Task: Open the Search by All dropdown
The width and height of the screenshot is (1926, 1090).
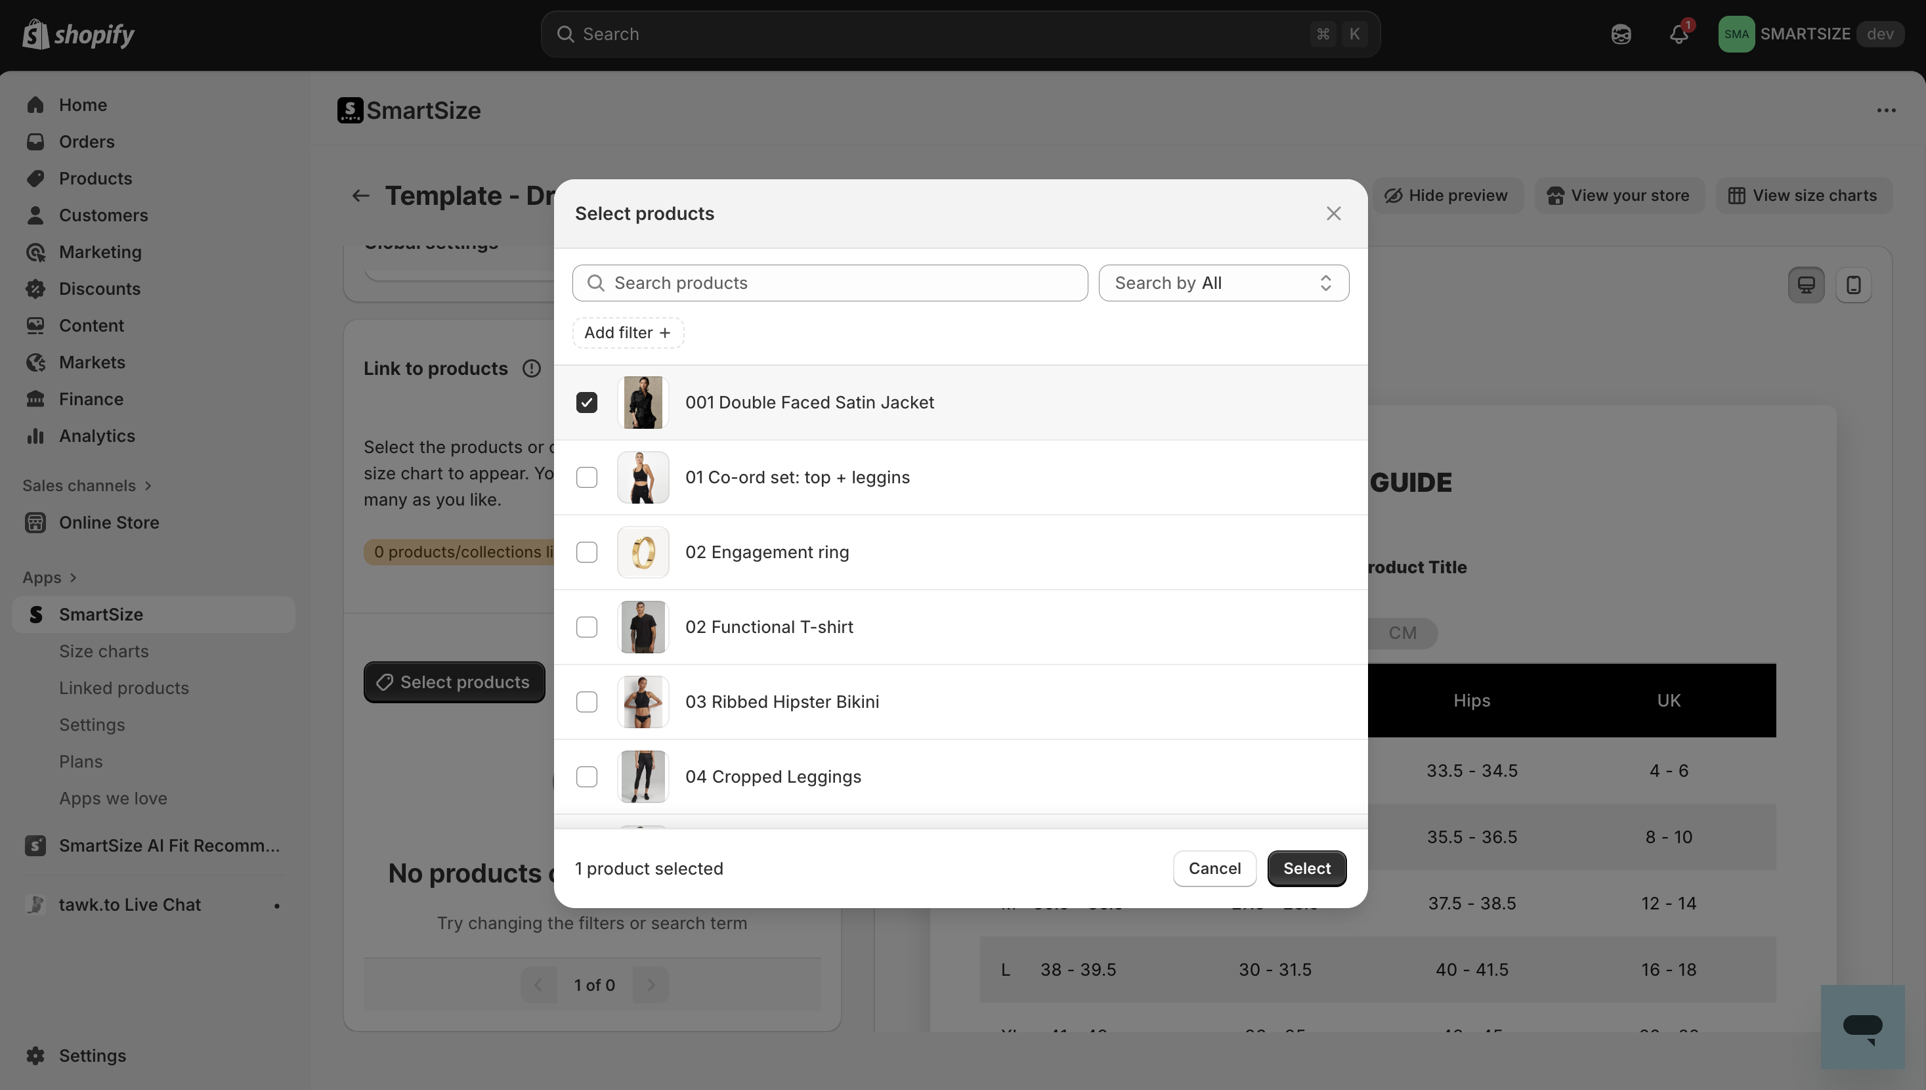Action: [1224, 283]
